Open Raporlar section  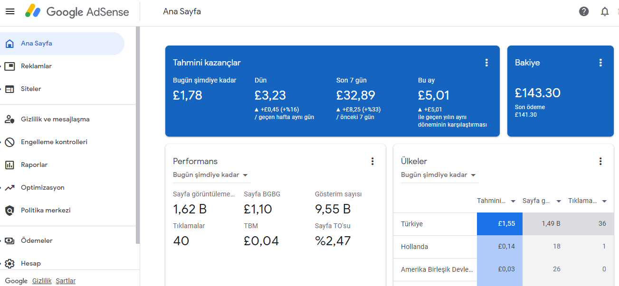(x=34, y=165)
